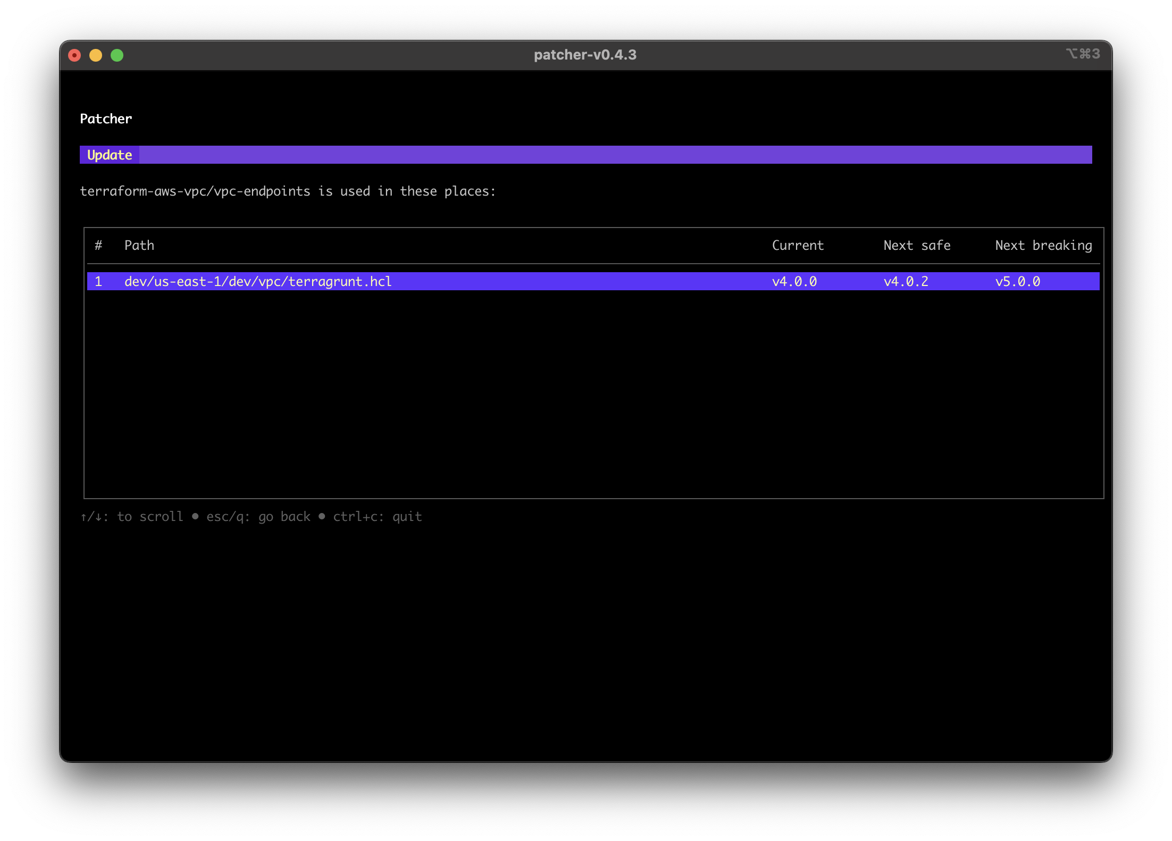
Task: Click the terraform-aws-vpc/vpc-endpoints usage message
Action: [288, 191]
